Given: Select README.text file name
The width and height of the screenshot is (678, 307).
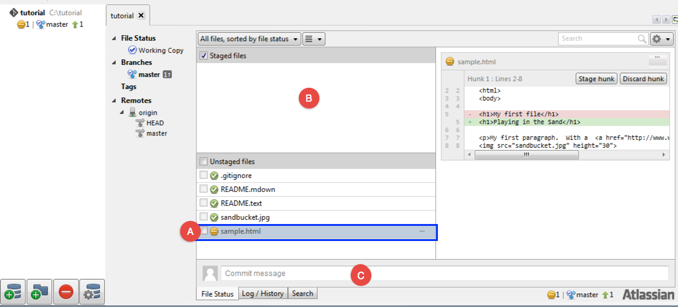Looking at the screenshot, I should [241, 203].
